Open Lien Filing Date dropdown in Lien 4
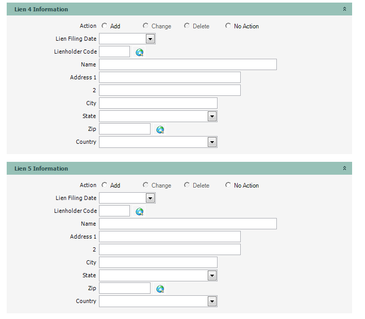Screen dimensions: 365x319 pyautogui.click(x=150, y=39)
